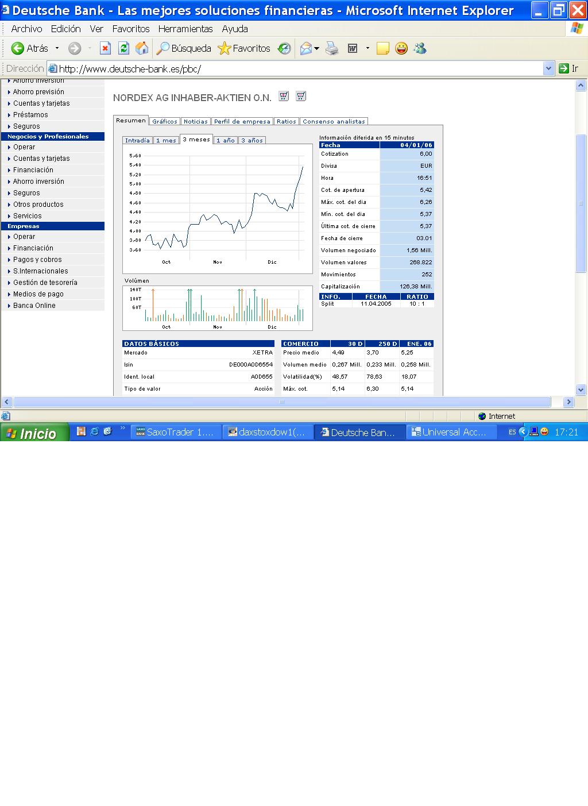Viewport: 588px width, 806px height.
Task: Click the smiley icon in the system tray
Action: click(544, 431)
